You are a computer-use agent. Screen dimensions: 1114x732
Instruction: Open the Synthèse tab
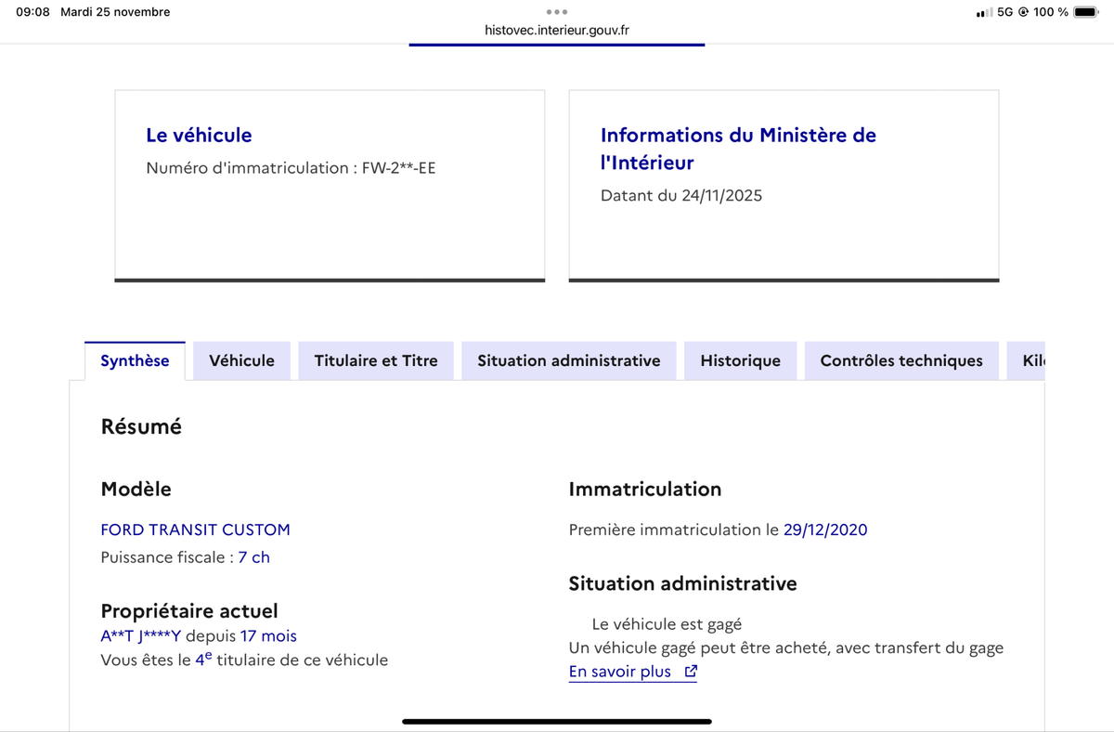tap(135, 360)
